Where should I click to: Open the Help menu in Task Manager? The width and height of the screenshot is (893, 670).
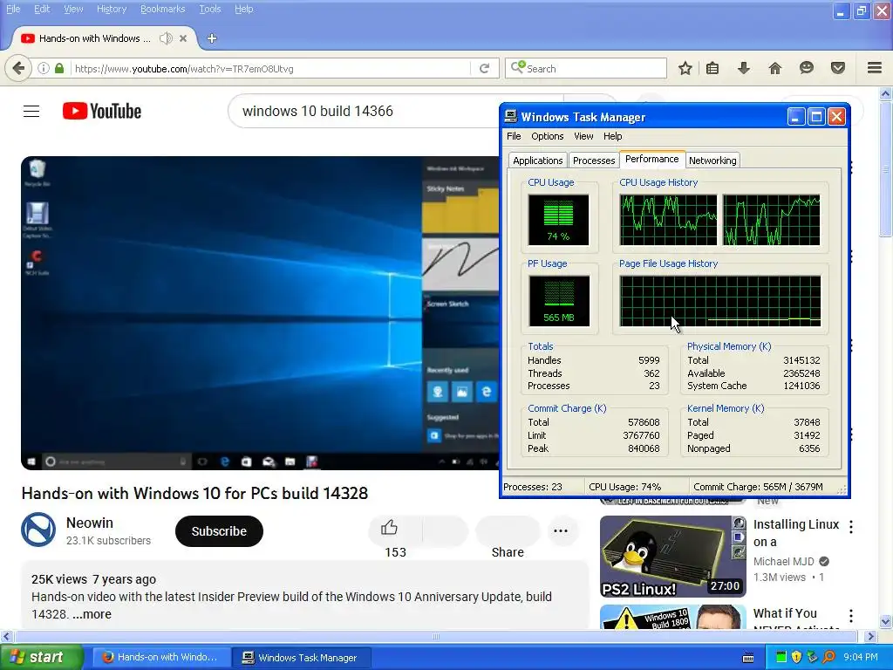pyautogui.click(x=613, y=136)
